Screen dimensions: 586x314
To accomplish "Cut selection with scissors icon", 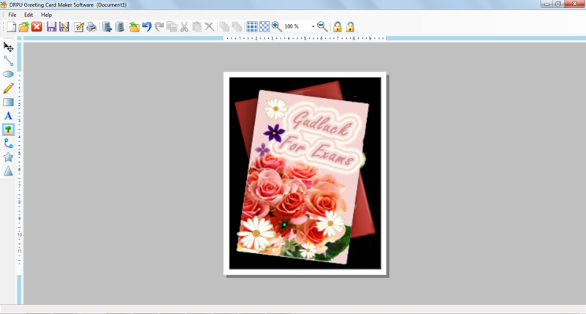I will point(185,26).
